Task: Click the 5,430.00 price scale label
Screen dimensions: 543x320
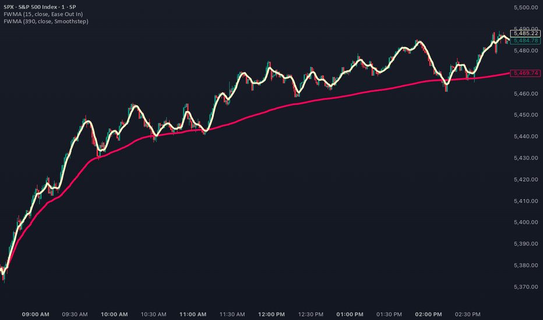Action: coord(526,158)
